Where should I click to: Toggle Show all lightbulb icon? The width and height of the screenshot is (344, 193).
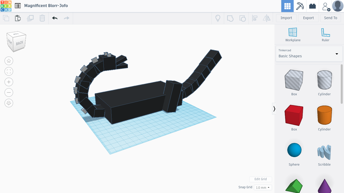click(x=218, y=18)
